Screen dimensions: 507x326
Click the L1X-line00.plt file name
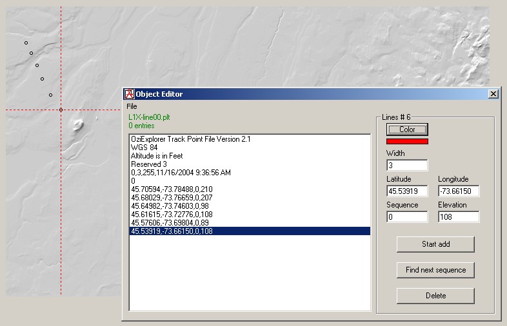[x=149, y=117]
